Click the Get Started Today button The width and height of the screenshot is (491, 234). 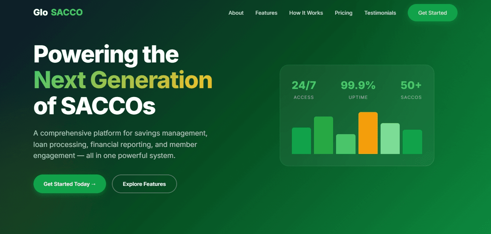coord(70,184)
